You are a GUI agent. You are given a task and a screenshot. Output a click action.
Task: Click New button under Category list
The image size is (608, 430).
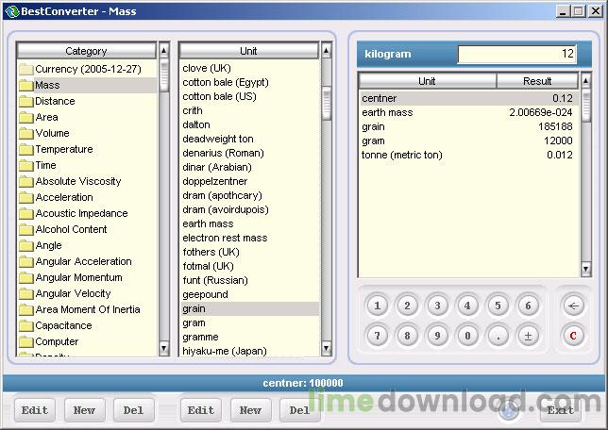[84, 410]
